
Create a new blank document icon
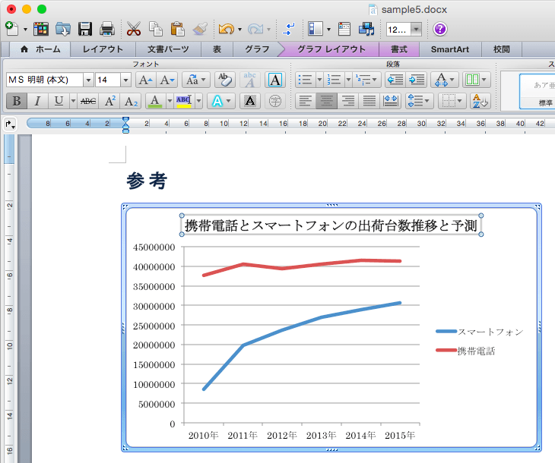11,29
